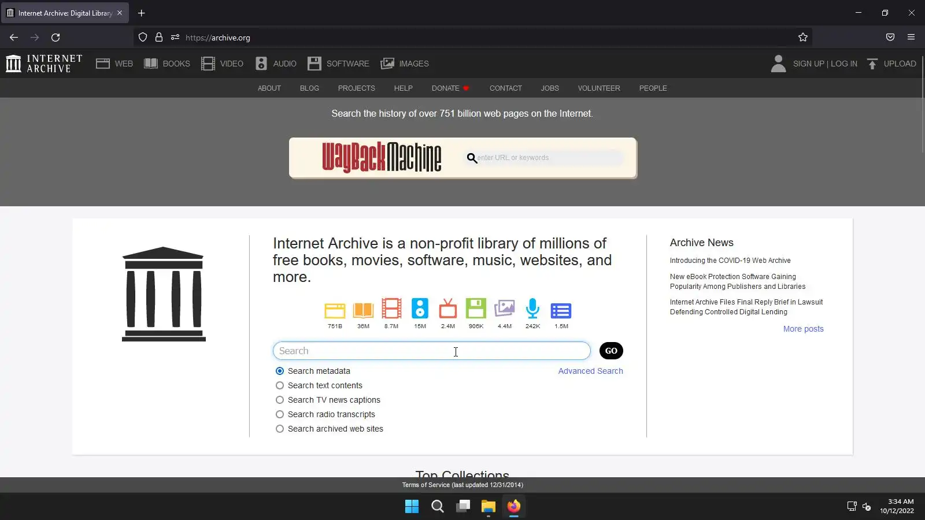Click the GO search button
The image size is (925, 520).
[611, 351]
